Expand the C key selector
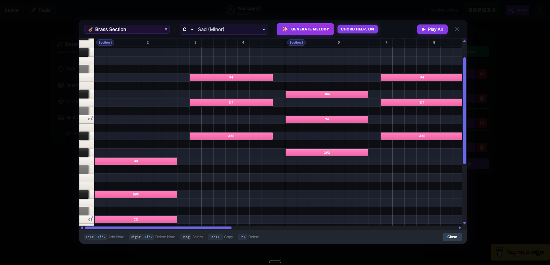This screenshot has height=265, width=550. (x=188, y=29)
